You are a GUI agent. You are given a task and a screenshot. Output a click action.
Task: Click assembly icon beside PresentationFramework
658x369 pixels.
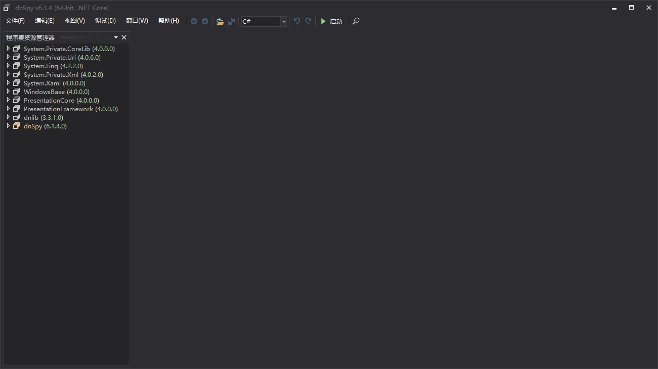tap(17, 109)
